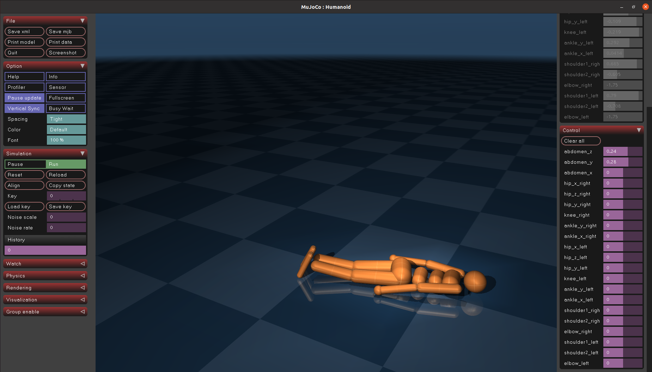
Task: Collapse the File section arrow
Action: pos(82,21)
